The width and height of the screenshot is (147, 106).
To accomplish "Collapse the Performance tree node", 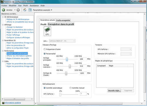I will tap(3, 51).
